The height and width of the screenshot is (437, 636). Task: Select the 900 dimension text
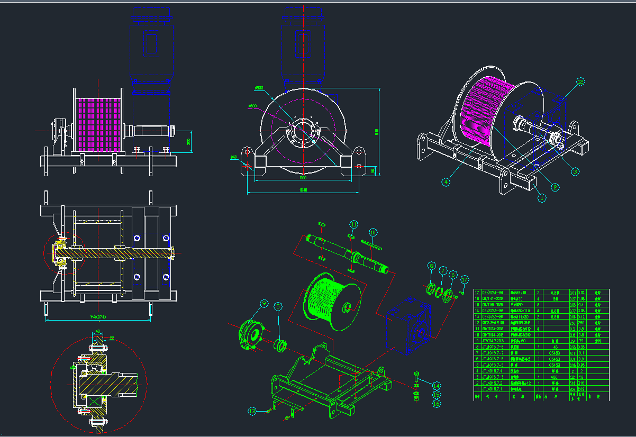(437, 386)
